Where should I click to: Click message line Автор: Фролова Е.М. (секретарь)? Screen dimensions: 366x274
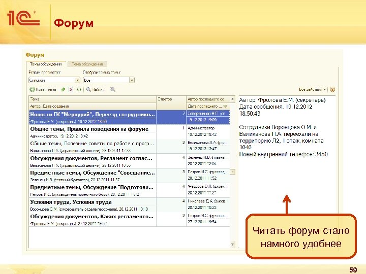point(282,100)
